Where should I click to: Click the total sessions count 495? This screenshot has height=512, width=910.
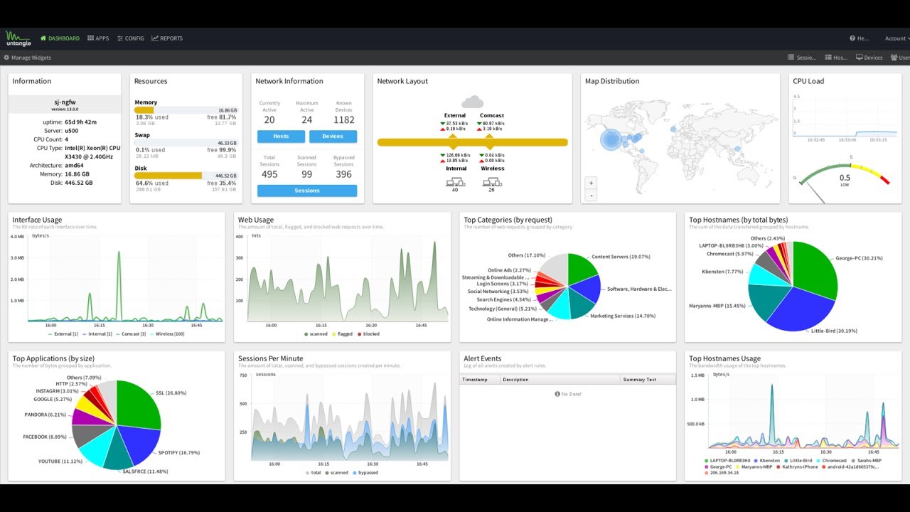click(x=269, y=174)
